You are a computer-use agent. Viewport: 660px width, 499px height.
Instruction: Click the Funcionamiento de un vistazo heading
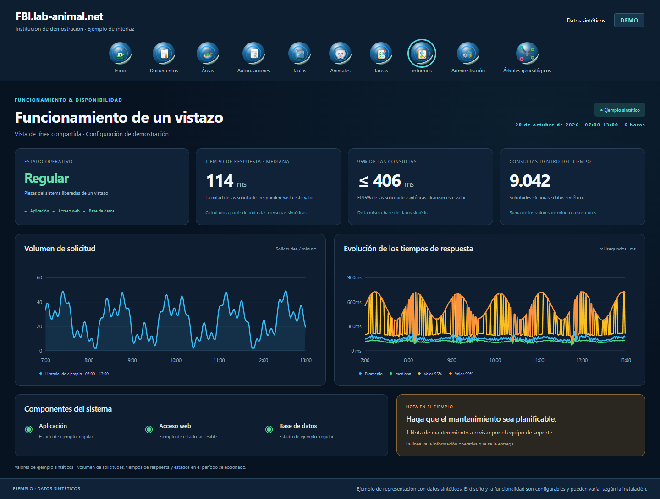tap(119, 118)
